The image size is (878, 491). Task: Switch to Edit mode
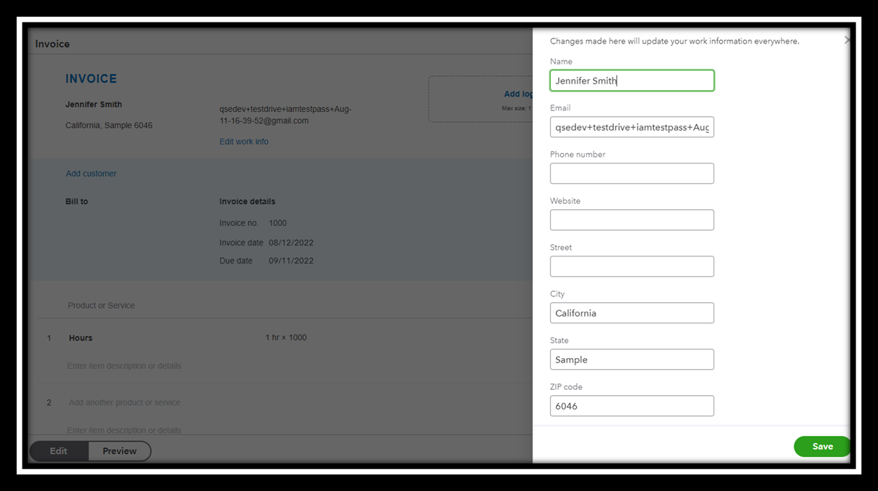(x=59, y=451)
